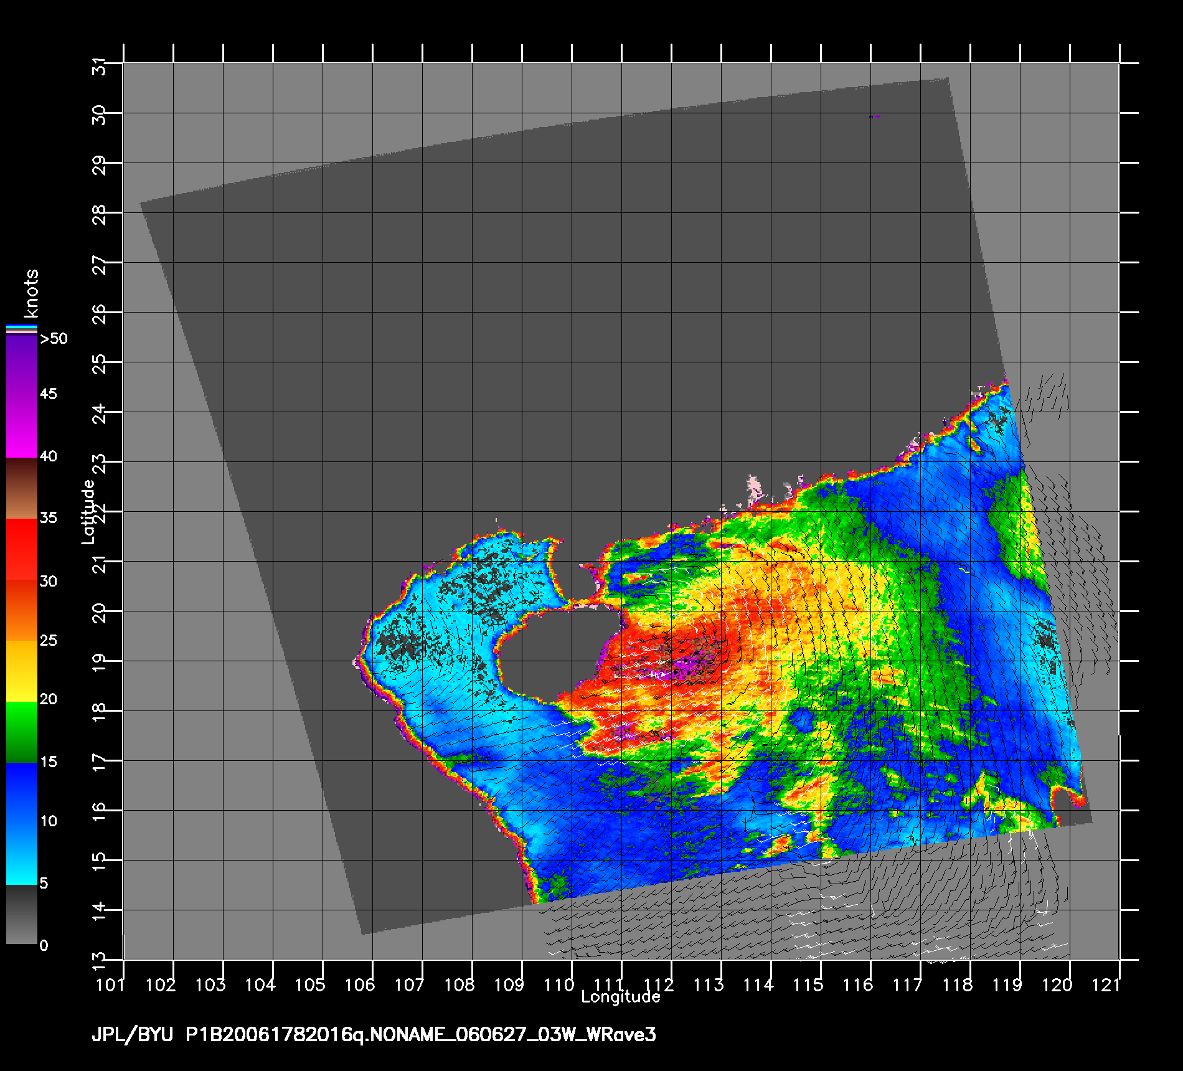This screenshot has width=1183, height=1071.
Task: Pick the yellow 20-25 knot colorbar segment
Action: [22, 672]
